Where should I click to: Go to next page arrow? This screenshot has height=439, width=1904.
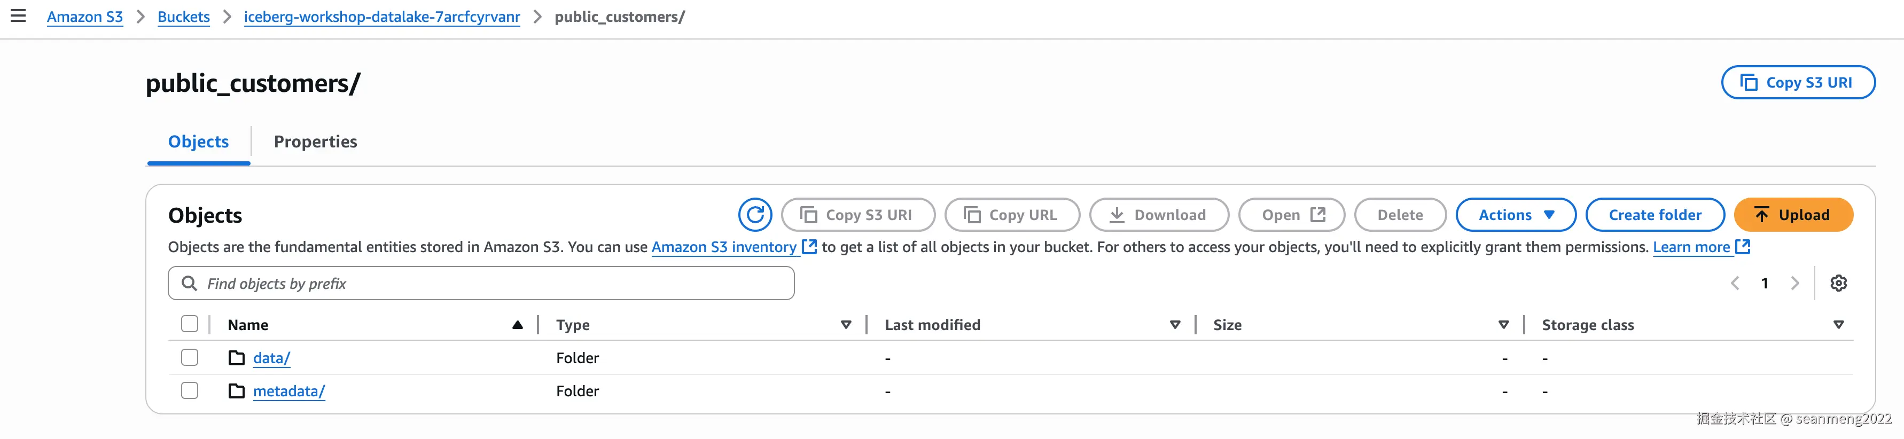pos(1794,283)
